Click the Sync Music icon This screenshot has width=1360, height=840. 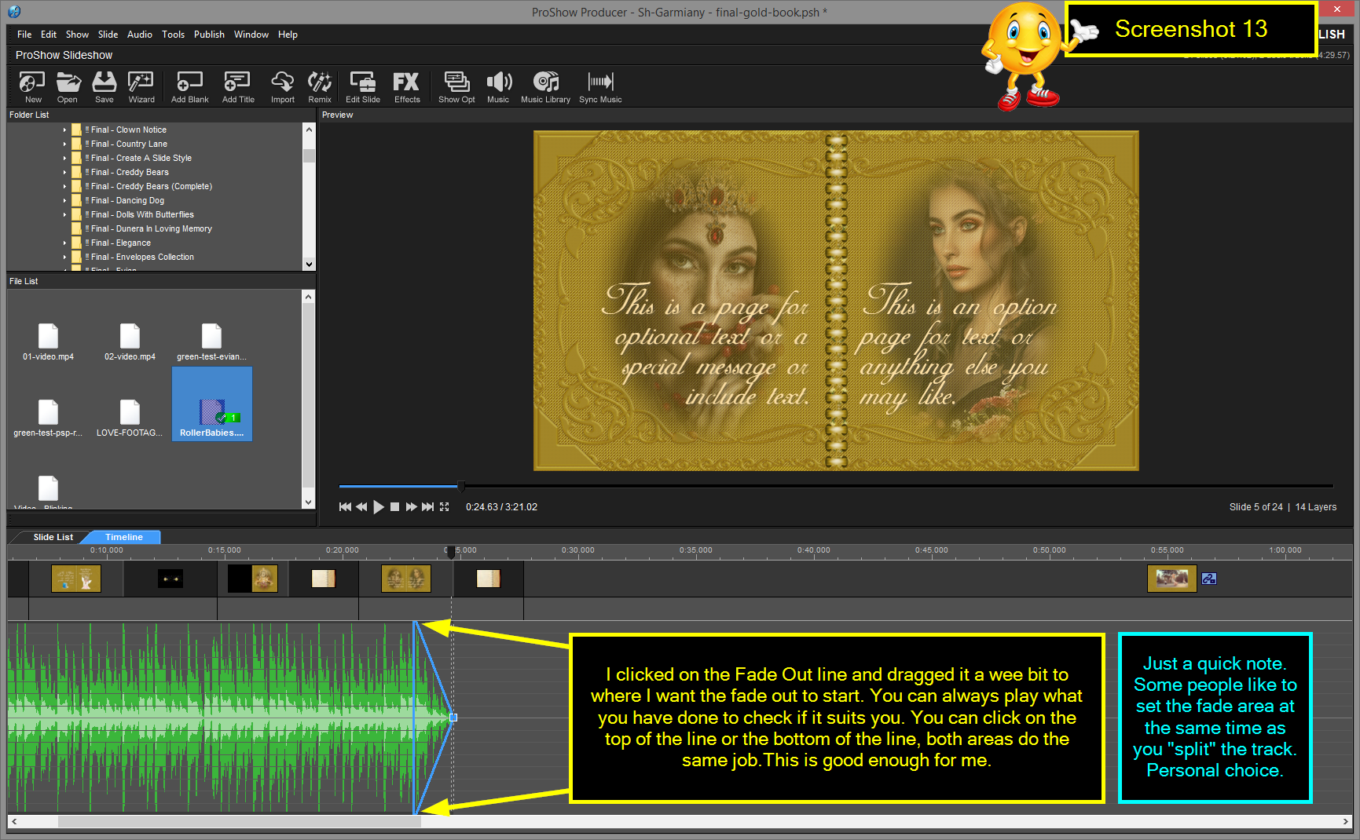(600, 87)
